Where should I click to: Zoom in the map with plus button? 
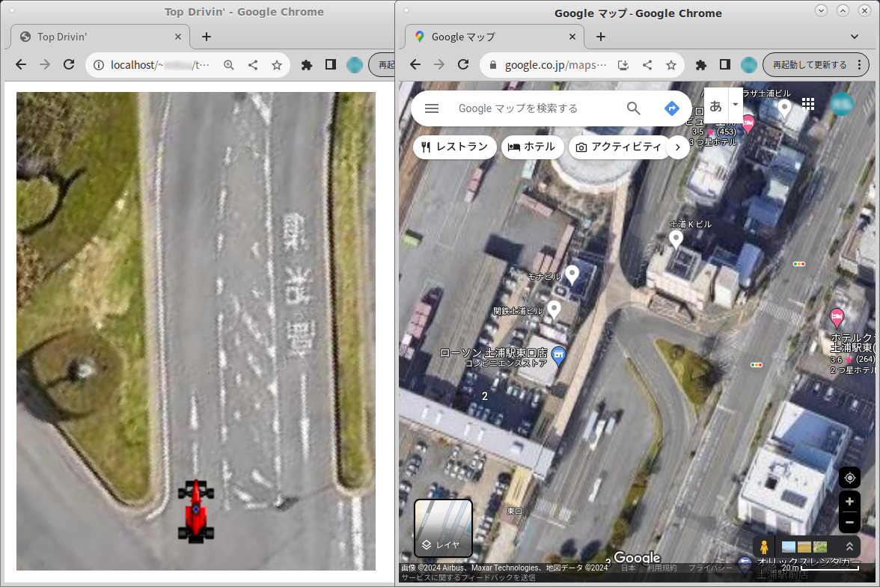coord(849,502)
